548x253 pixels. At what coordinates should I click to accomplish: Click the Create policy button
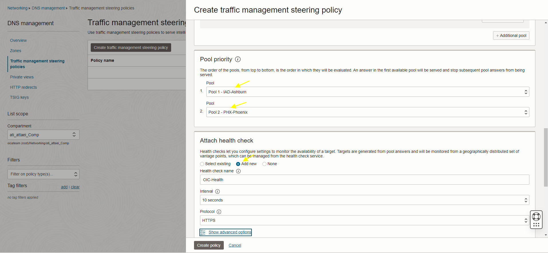point(209,245)
